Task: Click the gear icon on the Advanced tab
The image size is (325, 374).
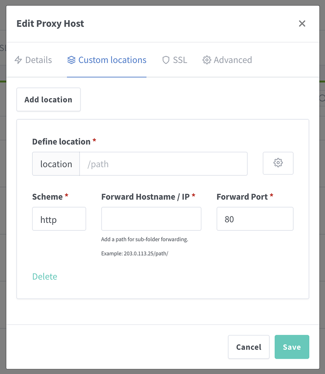Action: tap(207, 60)
